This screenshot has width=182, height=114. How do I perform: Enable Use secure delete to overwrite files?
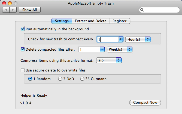23,70
